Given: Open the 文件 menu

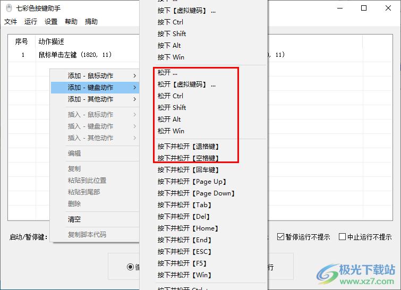Looking at the screenshot, I should coord(11,22).
